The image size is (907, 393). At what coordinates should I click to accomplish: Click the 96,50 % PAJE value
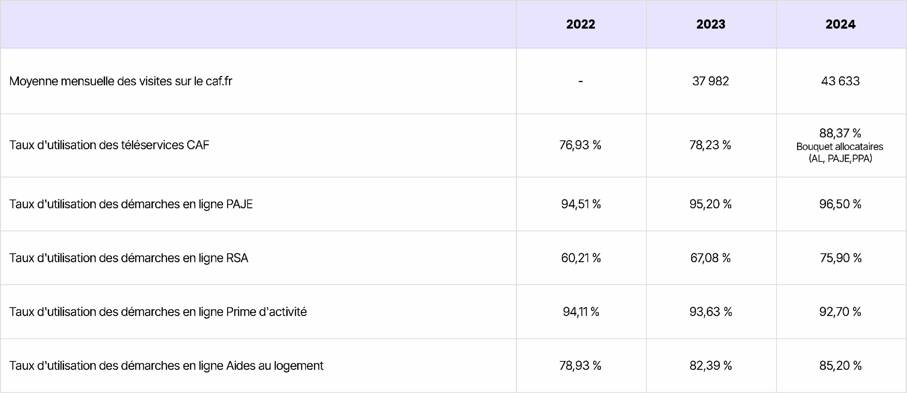[840, 204]
